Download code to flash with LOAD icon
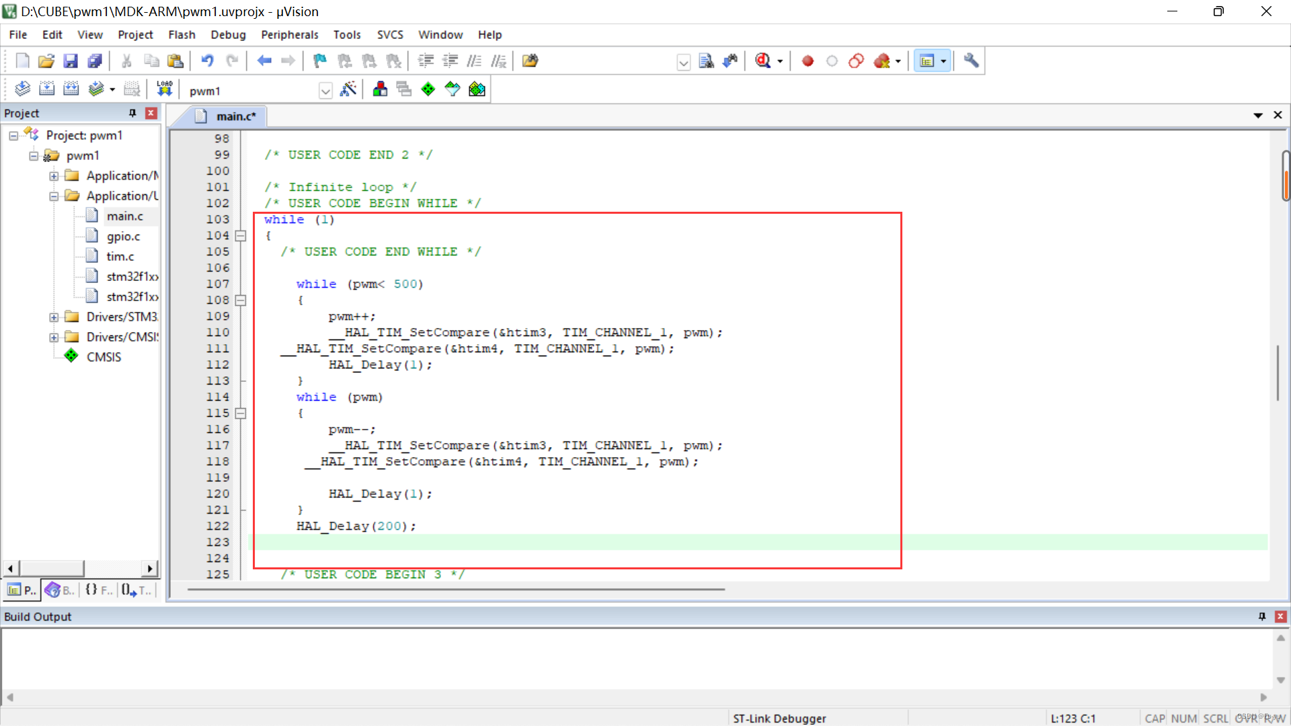This screenshot has width=1291, height=726. point(165,89)
